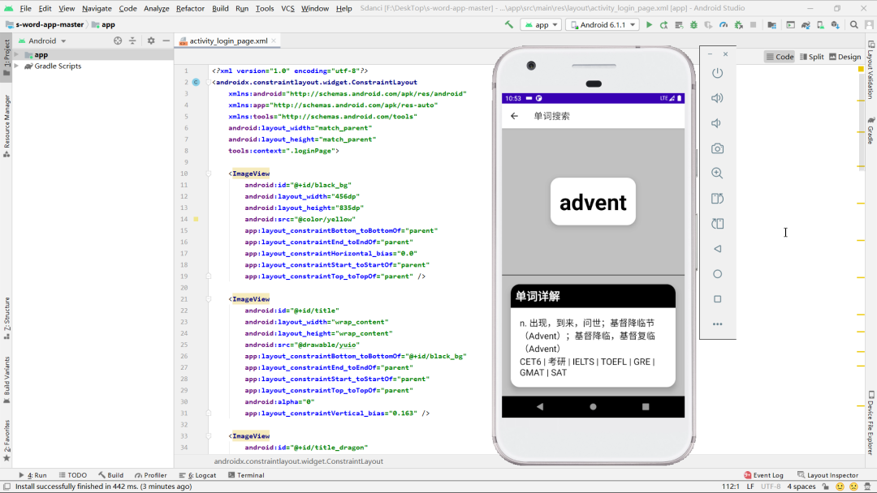
Task: Start debugging with the Debug app bug icon
Action: pyautogui.click(x=693, y=24)
